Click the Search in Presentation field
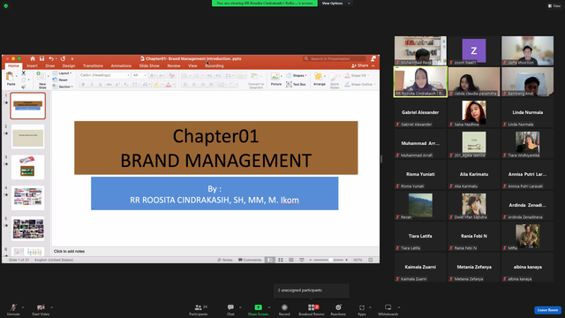This screenshot has width=565, height=318. 335,58
